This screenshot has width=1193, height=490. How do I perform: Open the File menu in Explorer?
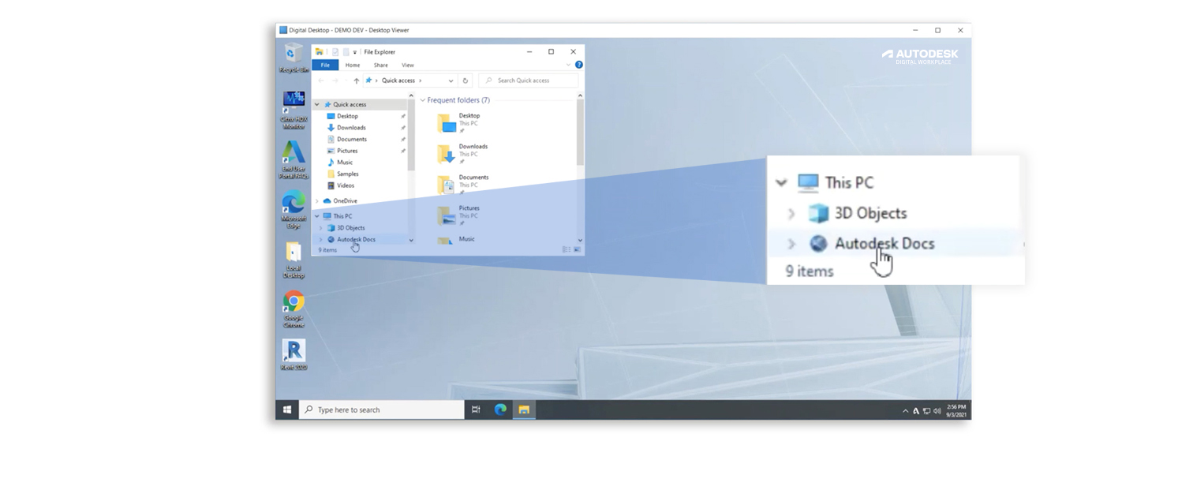(325, 65)
